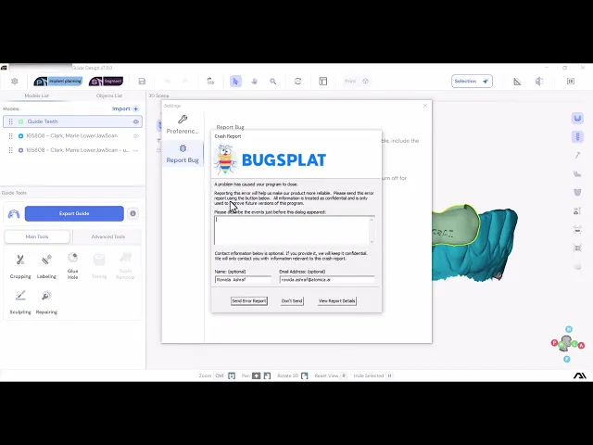Screen dimensions: 593x445
Task: Toggle visibility eye of Guide Teeth
Action: click(136, 121)
